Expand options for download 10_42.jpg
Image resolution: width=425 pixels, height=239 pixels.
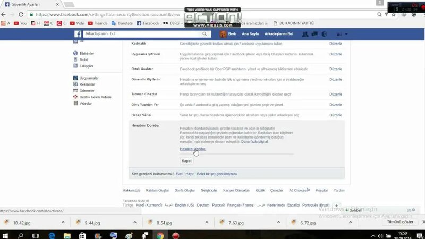[63, 223]
